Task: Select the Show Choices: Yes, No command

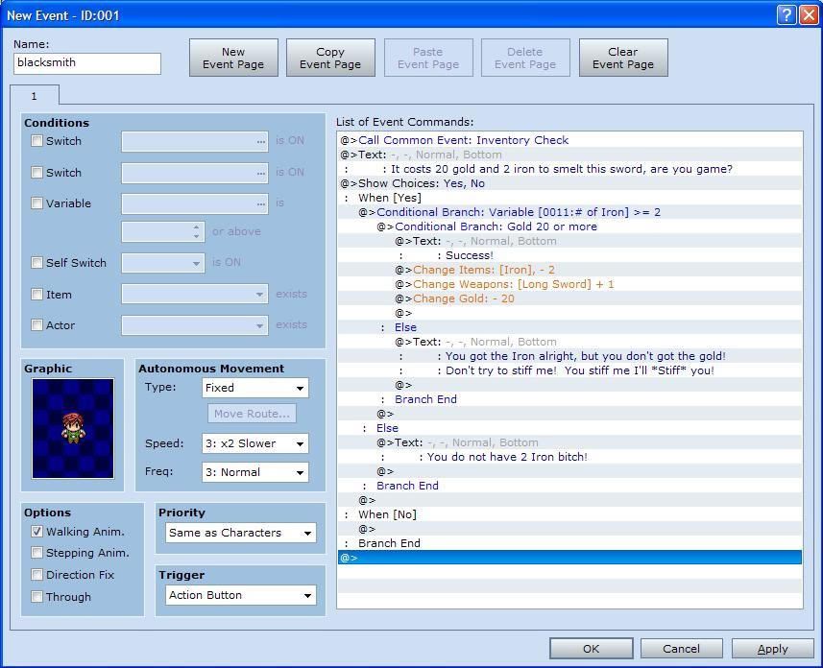Action: [x=570, y=183]
